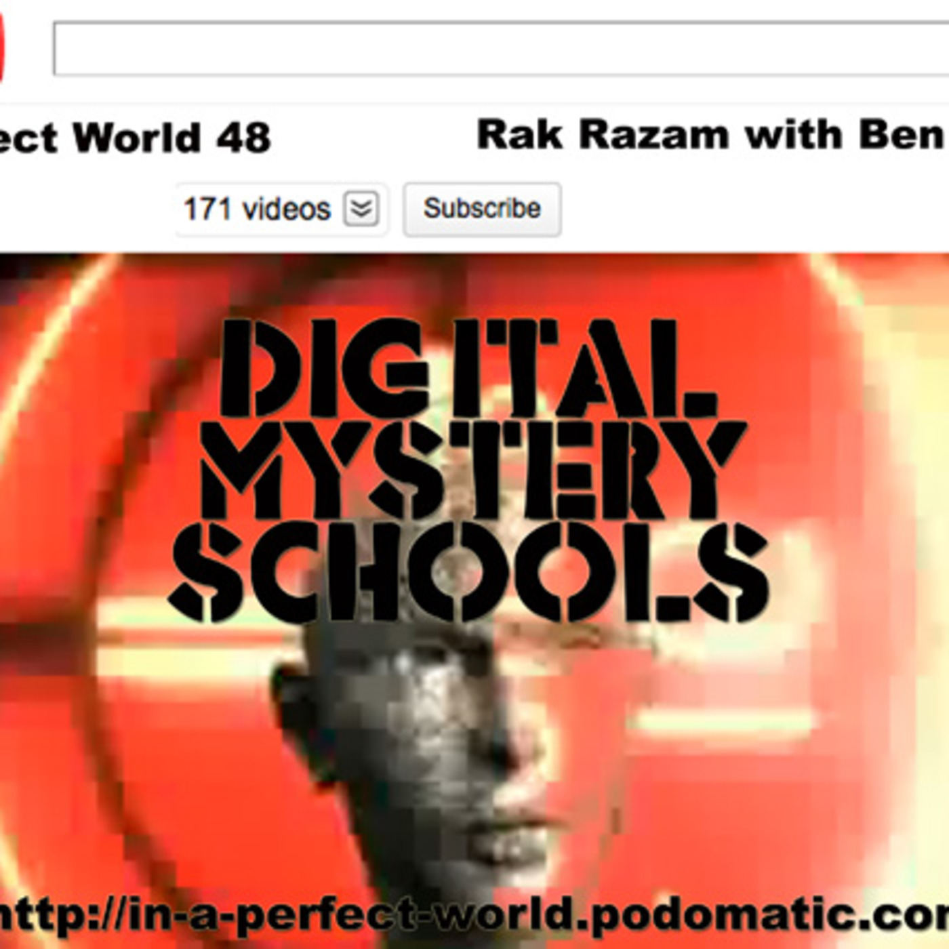The image size is (949, 949).
Task: Click the number 48 in the title
Action: click(244, 138)
